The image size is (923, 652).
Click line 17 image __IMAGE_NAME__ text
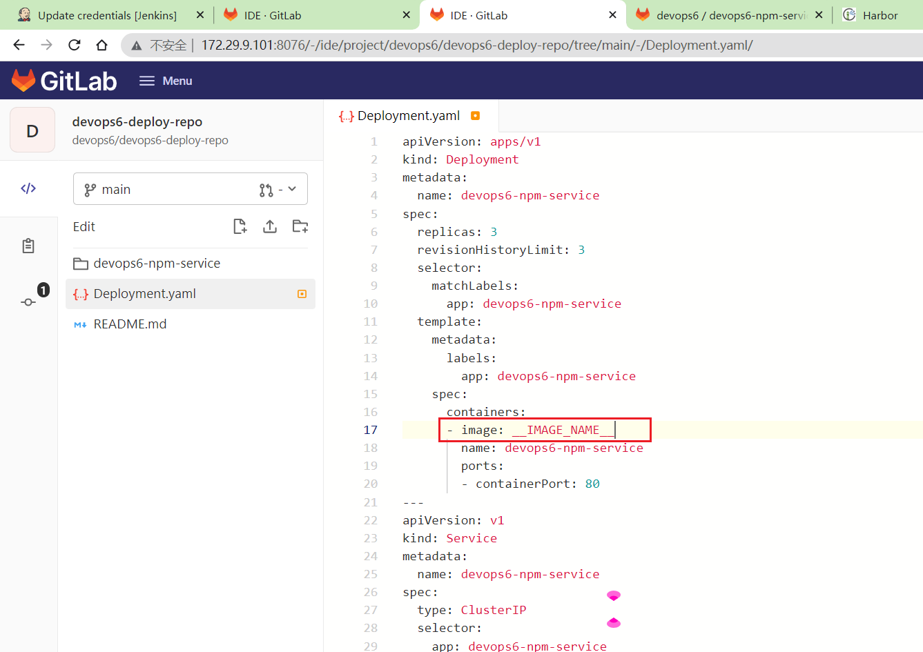[x=537, y=430]
